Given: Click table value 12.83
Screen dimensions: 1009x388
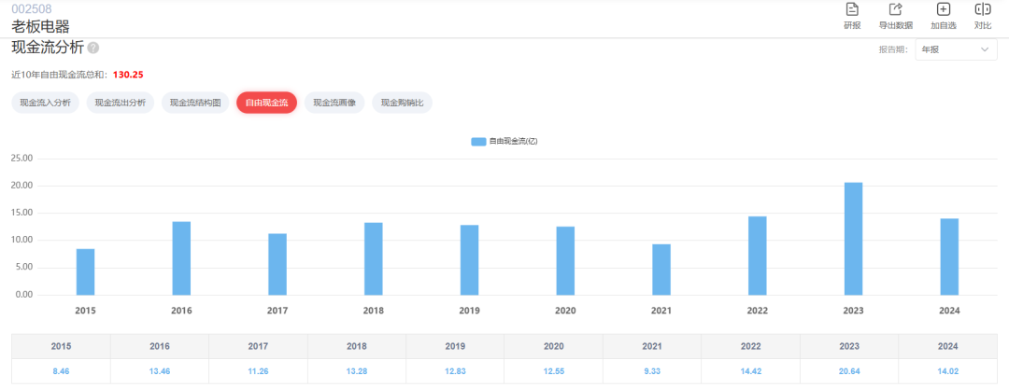Looking at the screenshot, I should 455,371.
